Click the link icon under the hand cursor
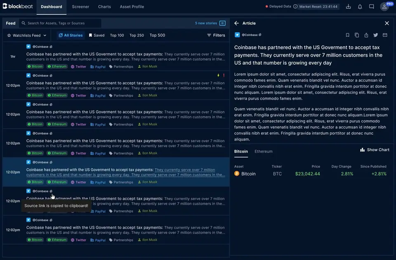 51,191
